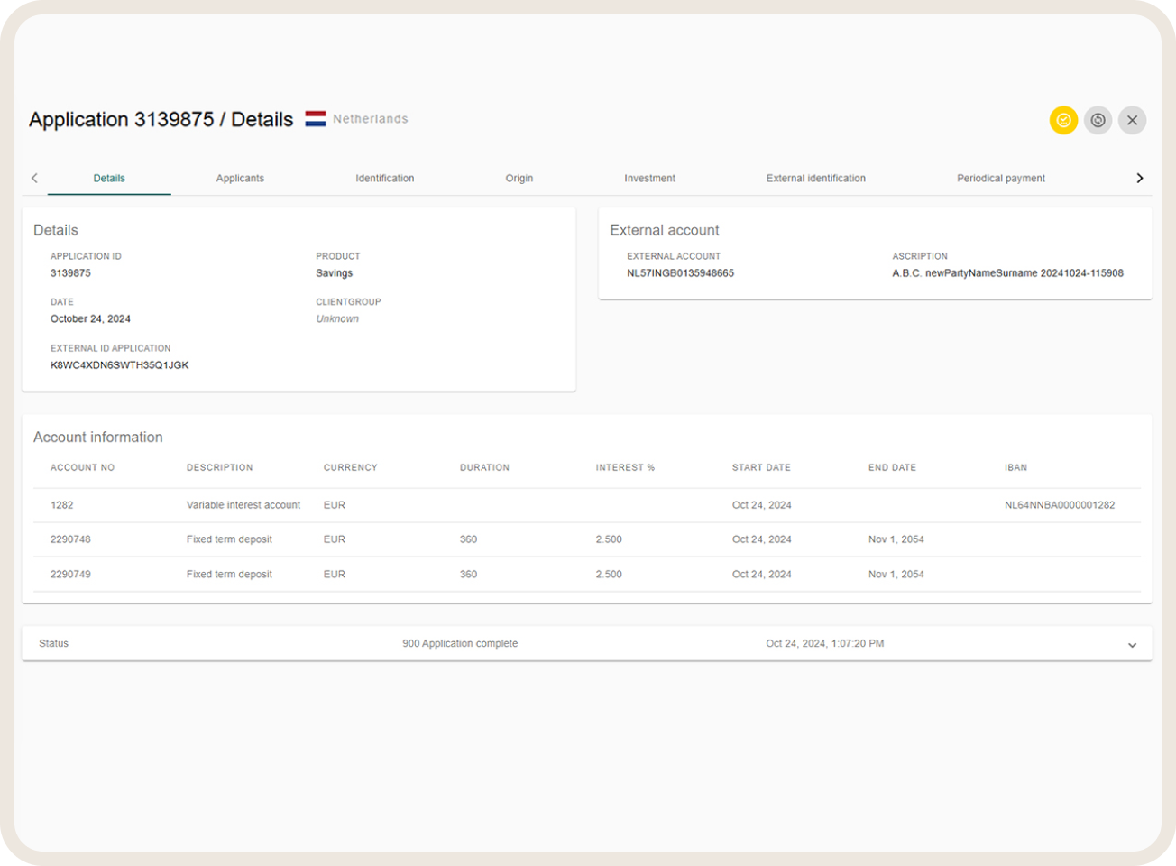Image resolution: width=1176 pixels, height=866 pixels.
Task: Click the Netherlands flag icon
Action: point(316,118)
